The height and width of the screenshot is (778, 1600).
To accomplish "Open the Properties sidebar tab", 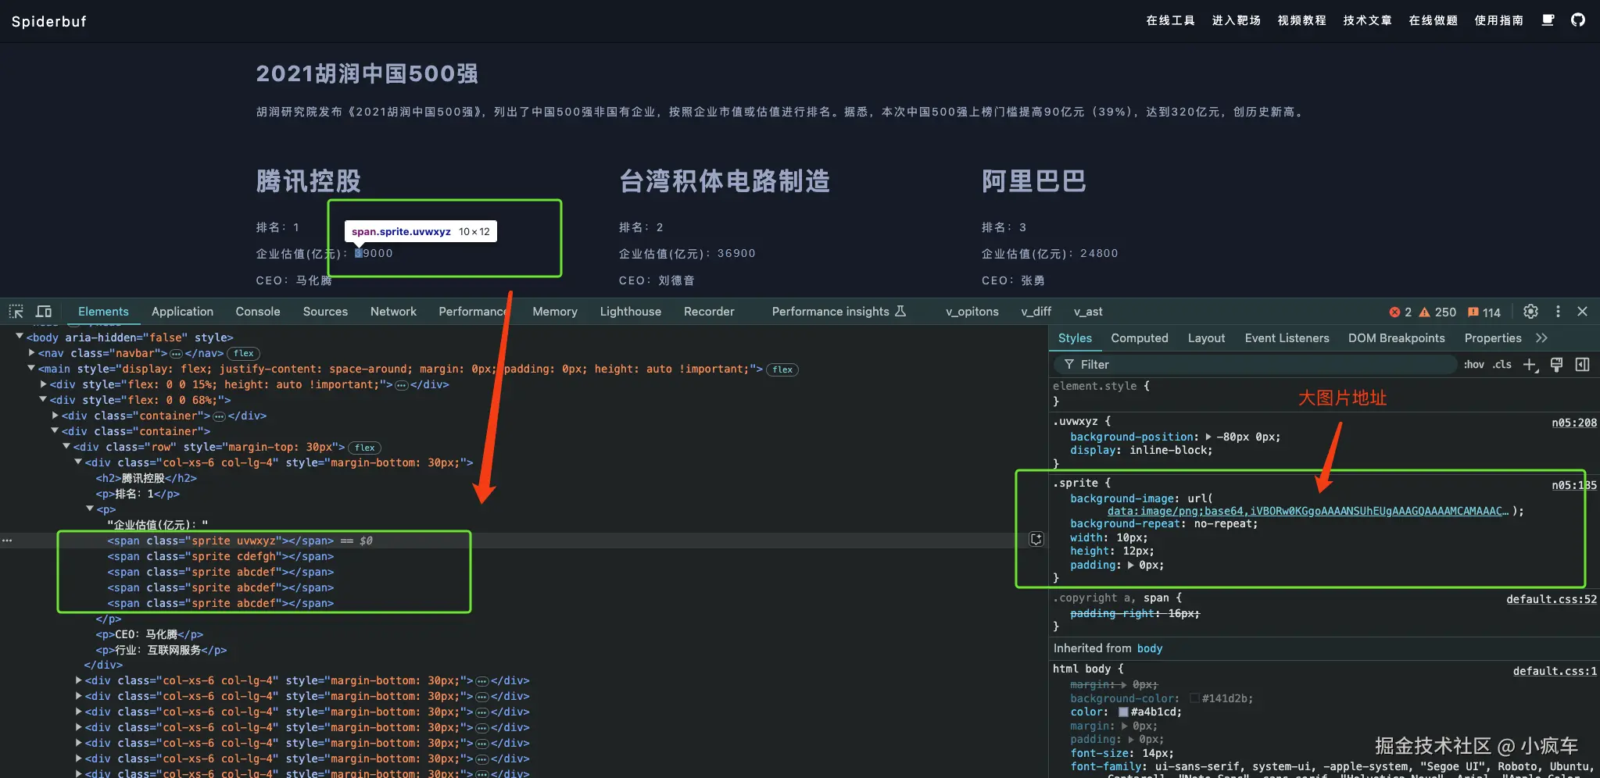I will [1493, 338].
